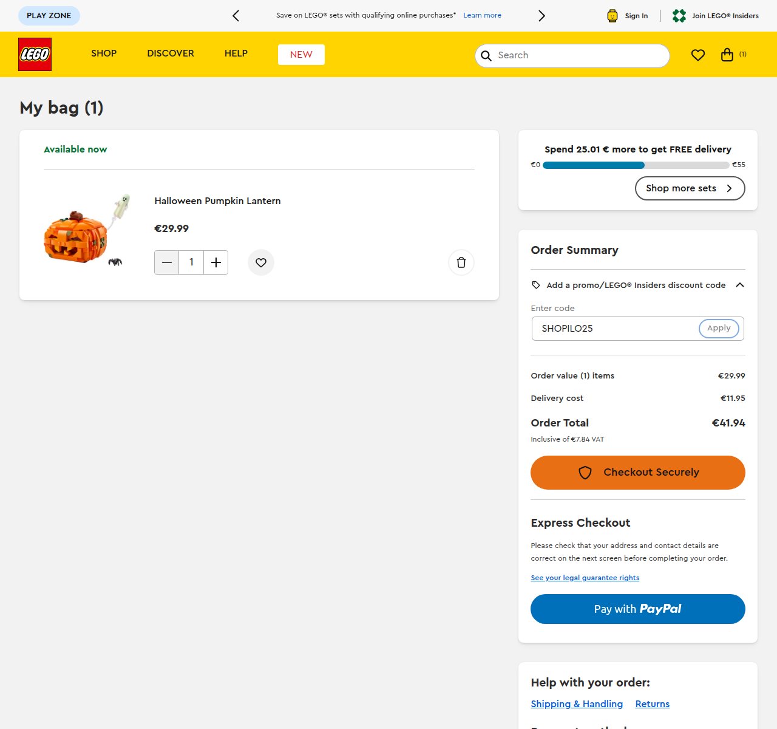Decrease Halloween Pumpkin Lantern quantity
The image size is (777, 729).
(167, 262)
